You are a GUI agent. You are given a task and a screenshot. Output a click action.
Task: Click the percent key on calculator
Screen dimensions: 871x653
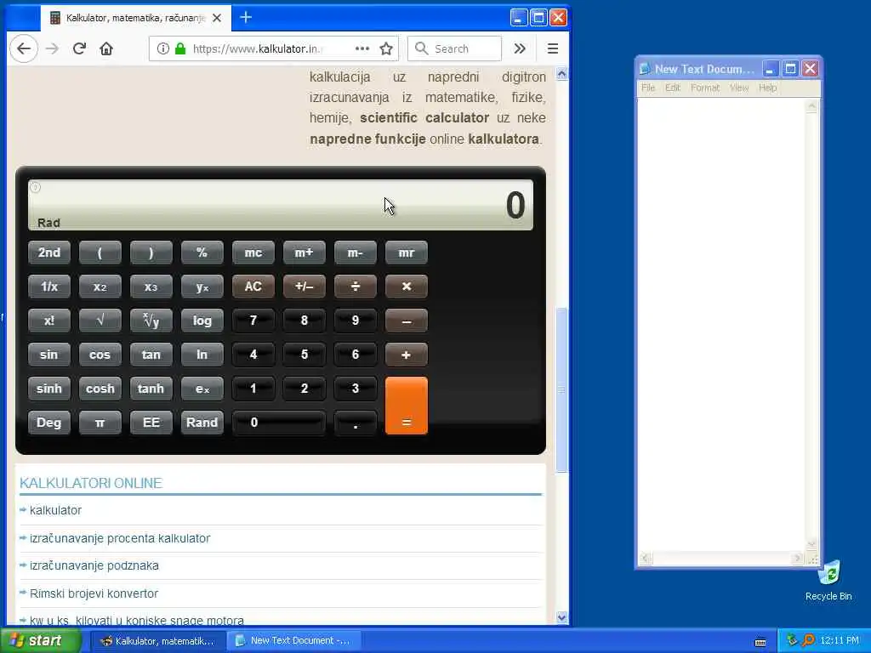[x=202, y=253]
